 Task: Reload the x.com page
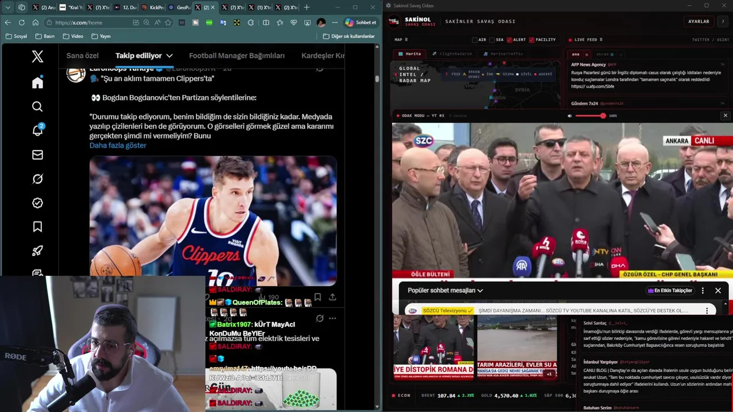21,22
